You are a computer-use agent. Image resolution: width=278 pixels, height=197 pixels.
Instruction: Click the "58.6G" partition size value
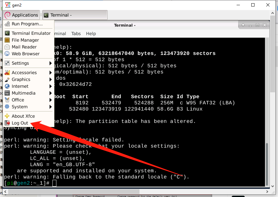165,109
